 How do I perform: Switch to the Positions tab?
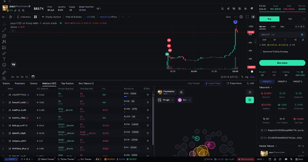coord(20,83)
